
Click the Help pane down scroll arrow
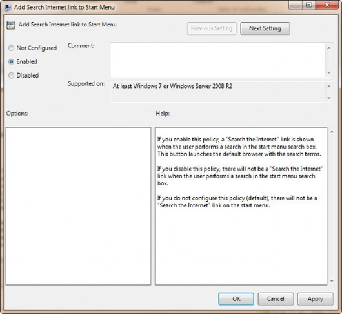tap(332, 281)
